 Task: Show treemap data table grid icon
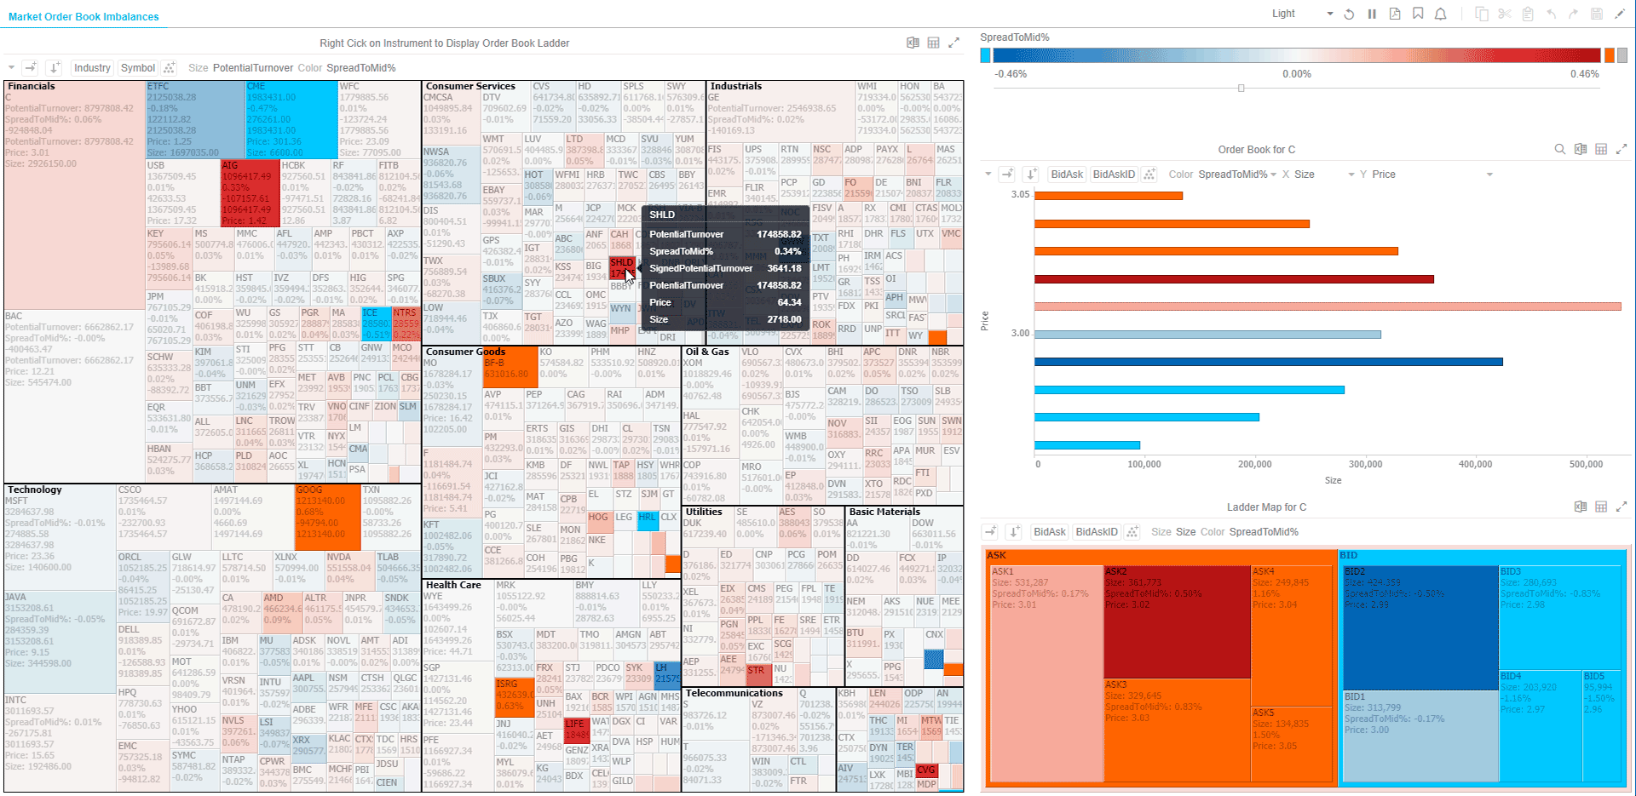933,43
